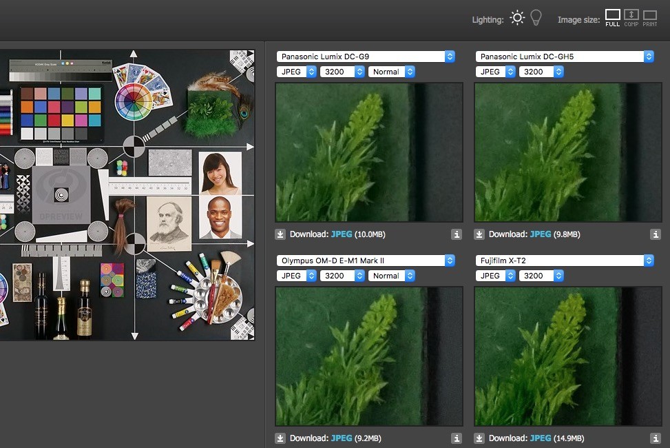
Task: Open the Fujifilm X-T2 camera dropdown
Action: 565,261
